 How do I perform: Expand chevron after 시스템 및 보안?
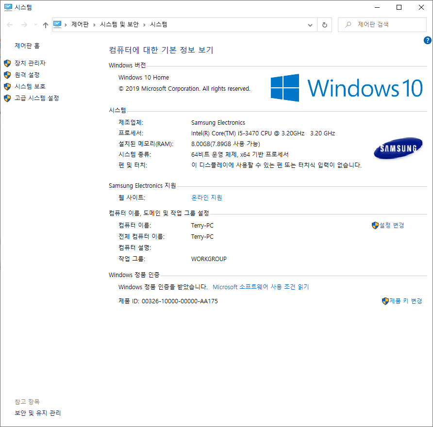pyautogui.click(x=144, y=25)
